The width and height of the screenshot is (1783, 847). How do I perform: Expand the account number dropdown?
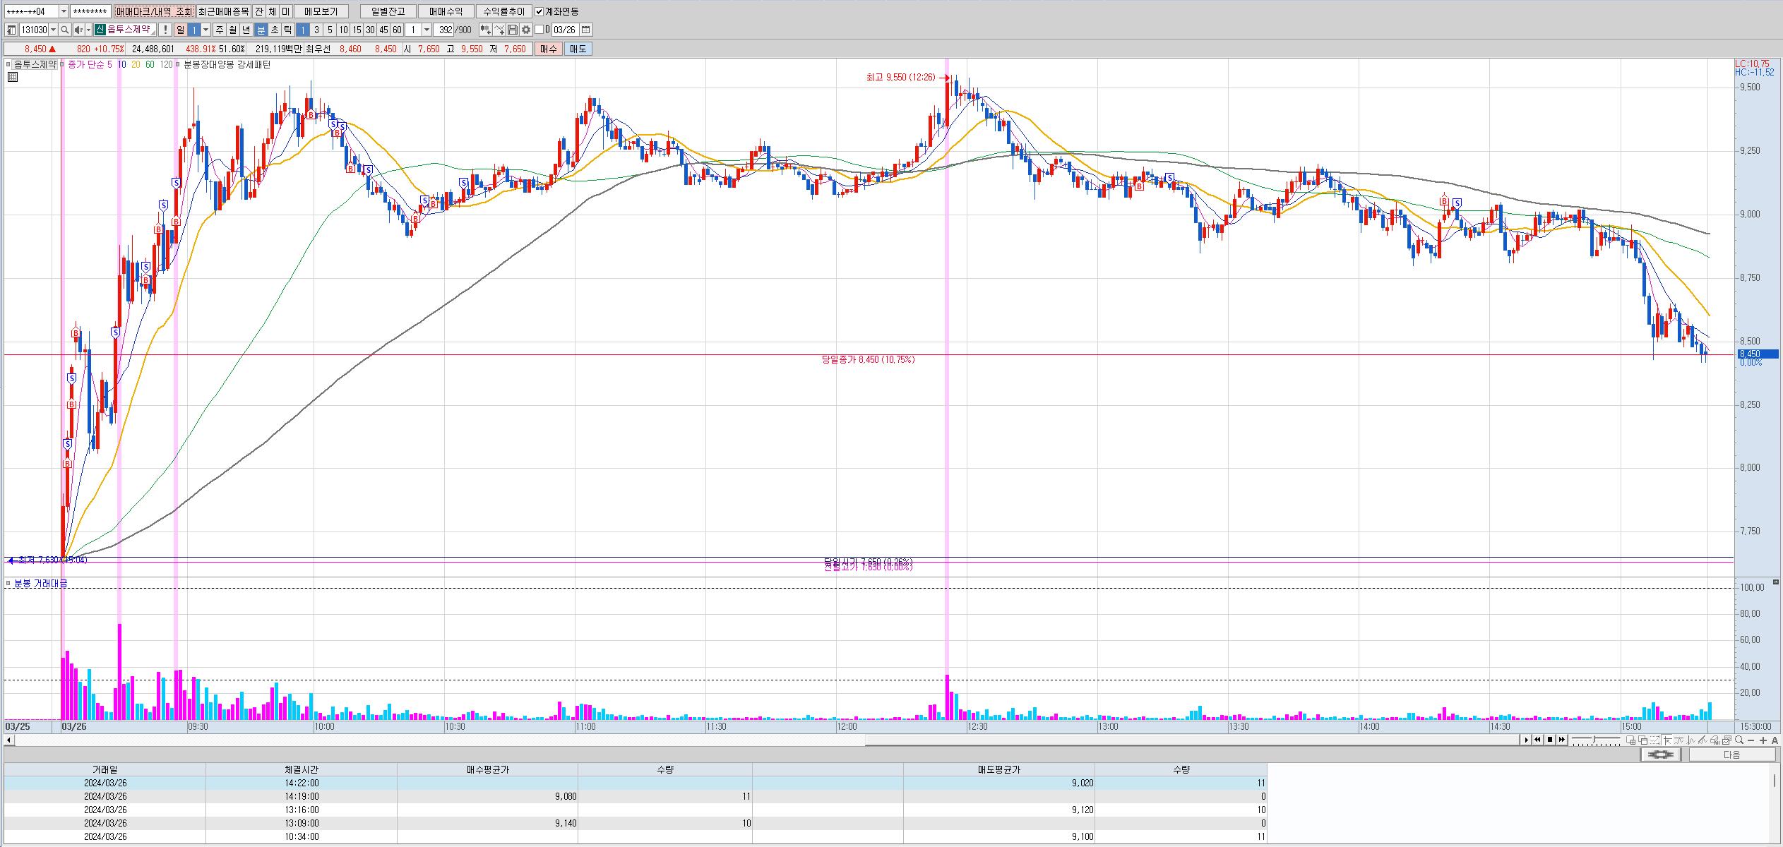click(x=64, y=12)
